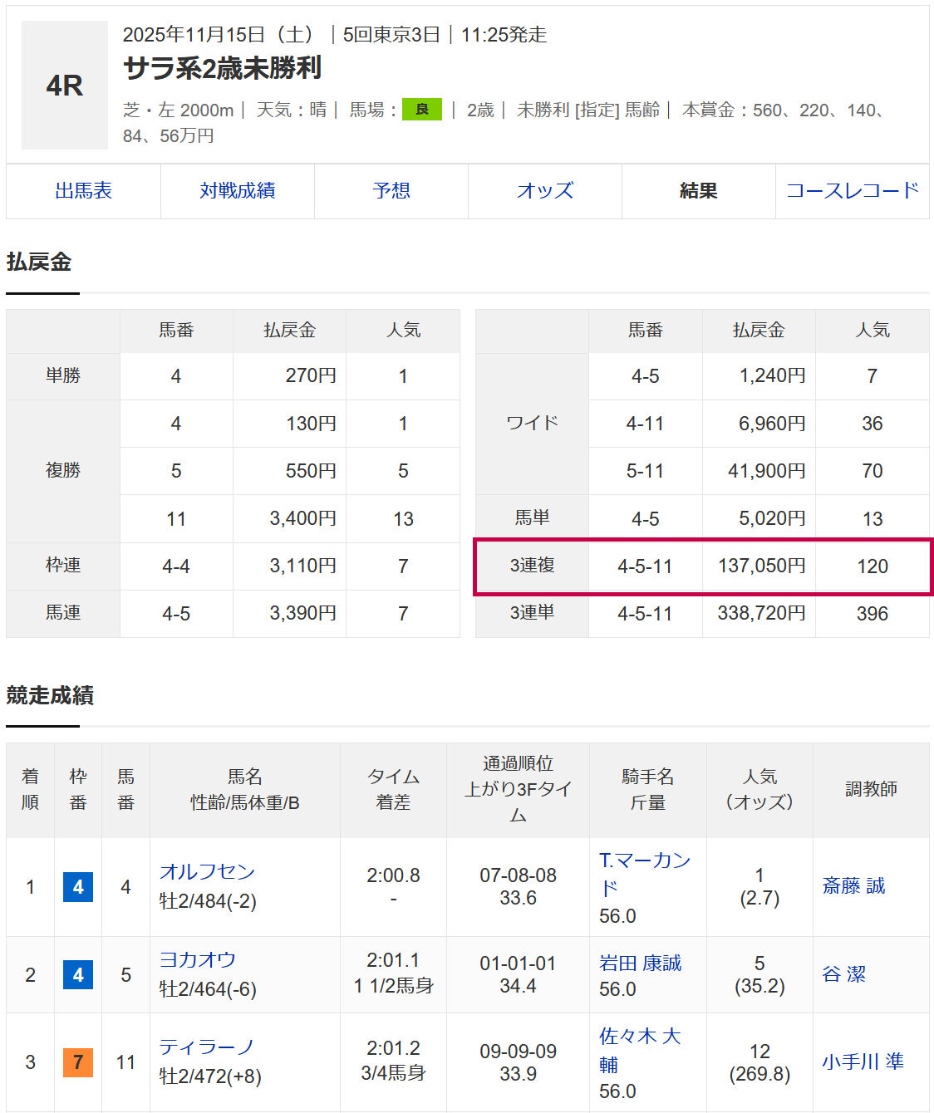Click the blue frame 4 badge for オルフセン

(x=78, y=887)
